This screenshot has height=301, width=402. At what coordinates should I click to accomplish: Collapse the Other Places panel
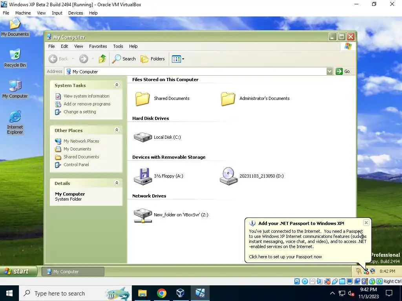pos(117,130)
